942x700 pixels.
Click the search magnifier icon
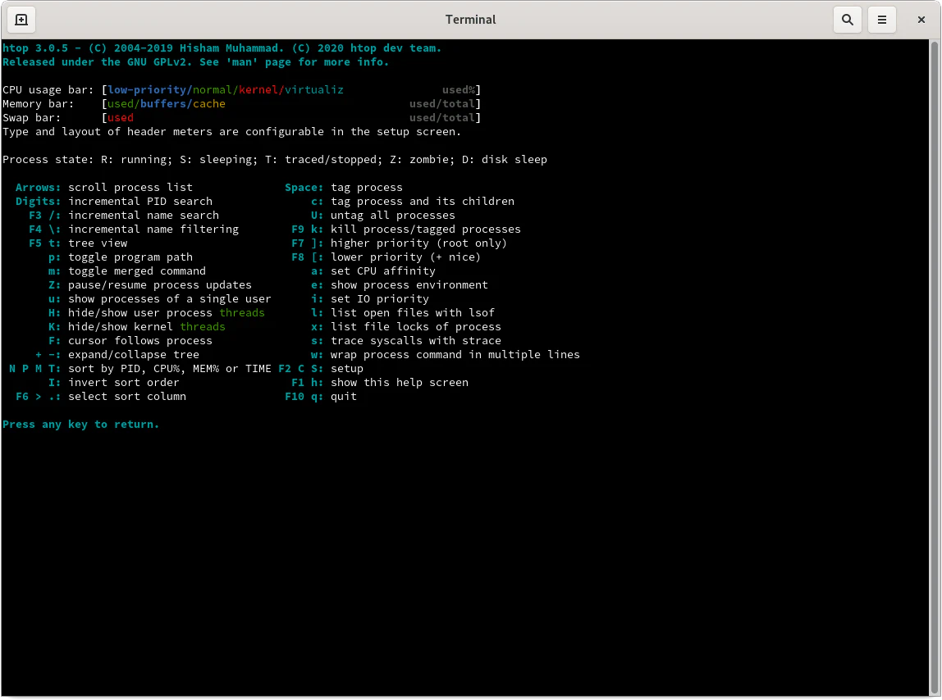tap(848, 20)
